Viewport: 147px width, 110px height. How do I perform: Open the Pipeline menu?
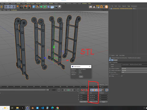(x=51, y=3)
